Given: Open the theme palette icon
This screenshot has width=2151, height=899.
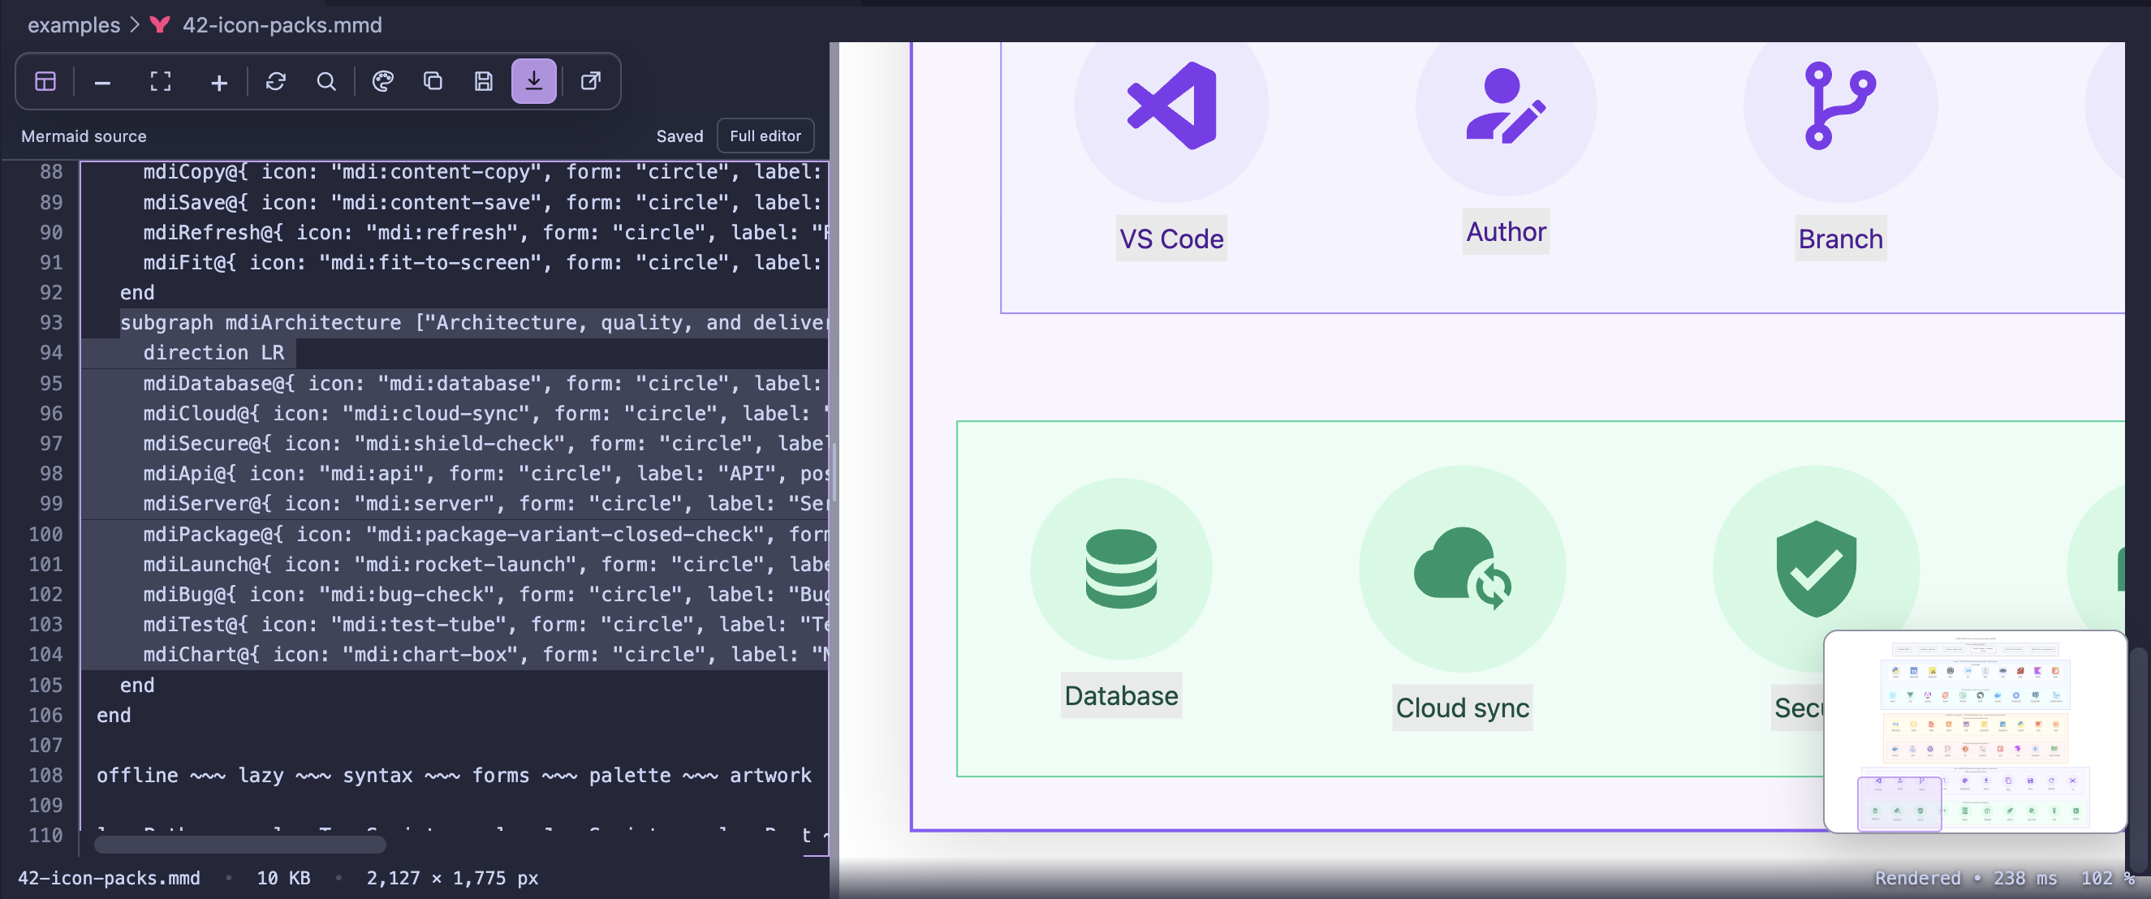Looking at the screenshot, I should tap(382, 81).
